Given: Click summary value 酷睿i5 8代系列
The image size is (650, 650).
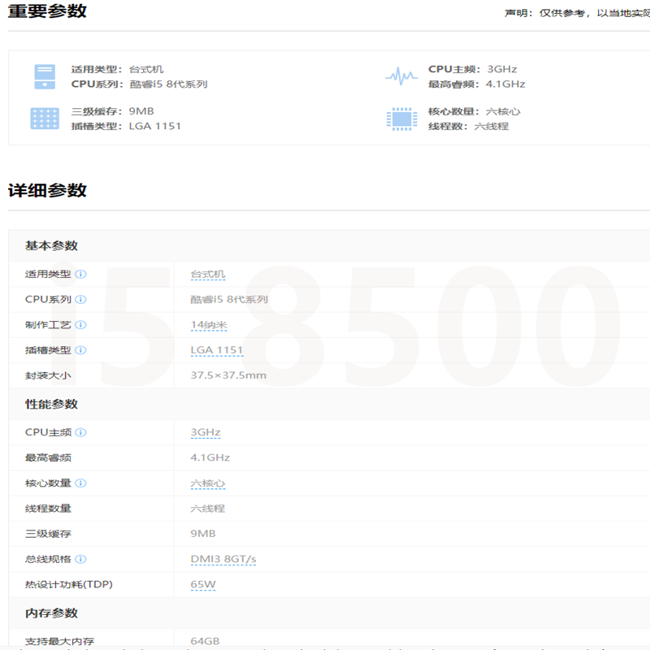Looking at the screenshot, I should (168, 84).
